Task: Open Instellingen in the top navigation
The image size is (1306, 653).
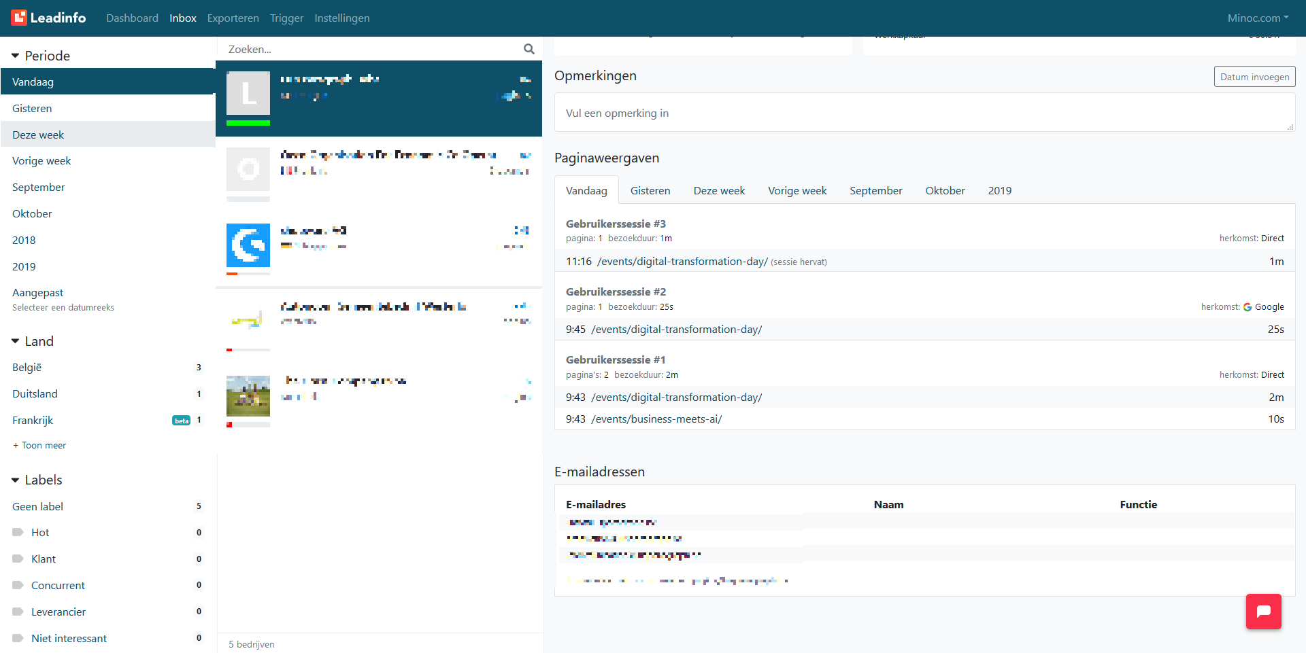Action: click(x=342, y=18)
